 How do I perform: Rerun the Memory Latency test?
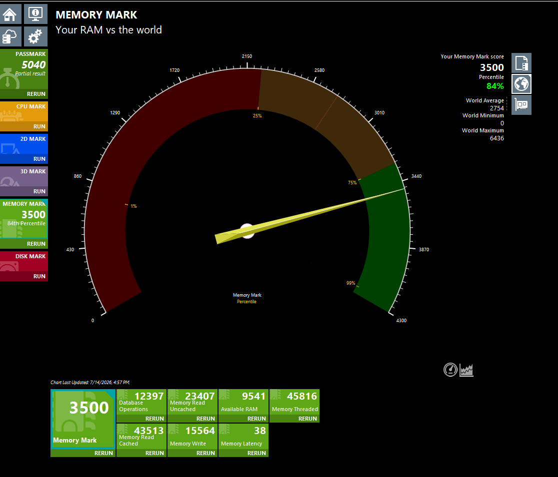coord(243,453)
